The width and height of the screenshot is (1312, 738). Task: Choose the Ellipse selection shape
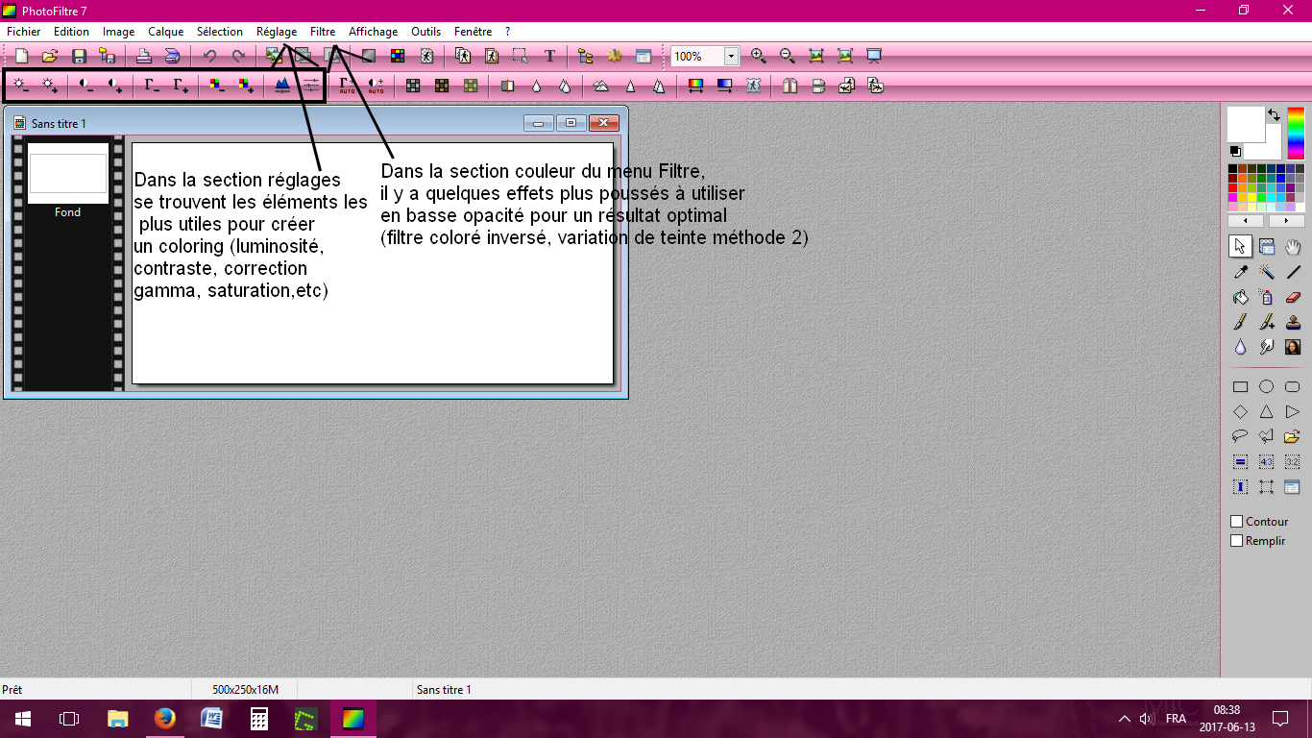point(1266,387)
